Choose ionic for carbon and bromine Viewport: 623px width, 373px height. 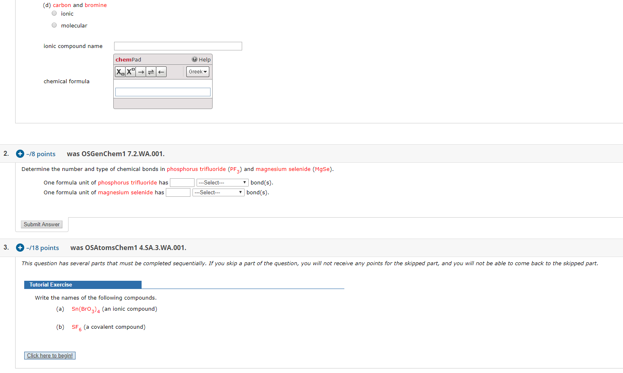(x=54, y=13)
